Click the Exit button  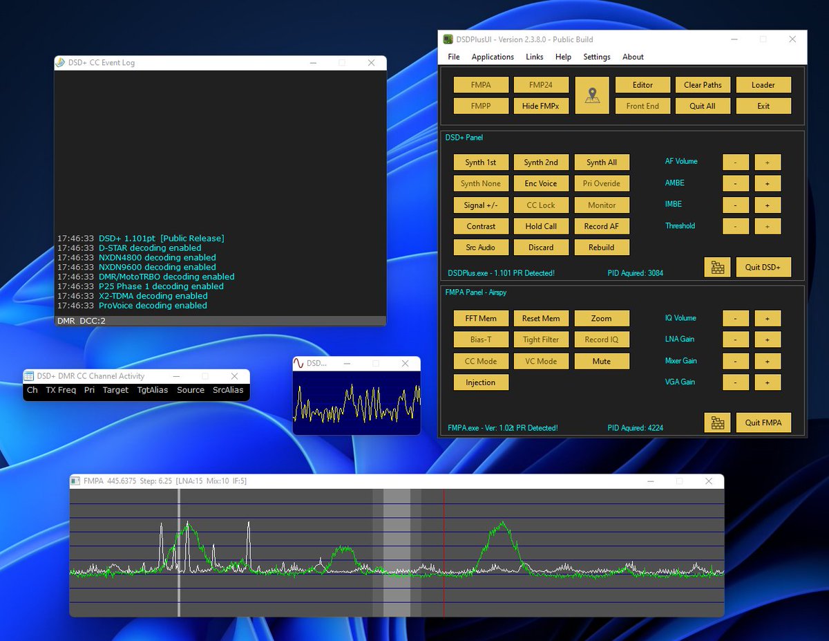pos(763,106)
